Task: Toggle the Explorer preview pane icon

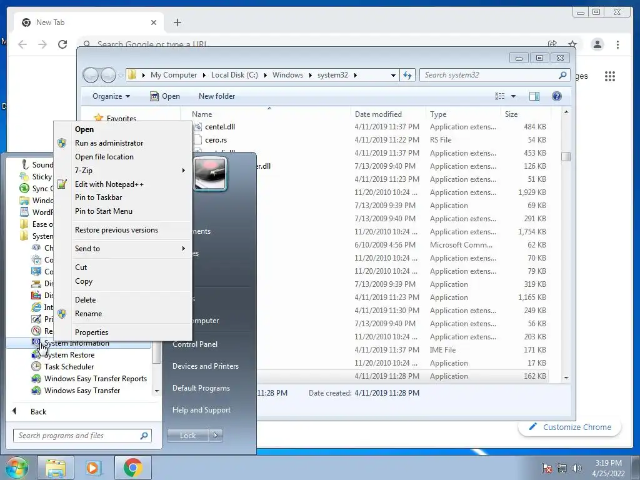Action: point(534,96)
